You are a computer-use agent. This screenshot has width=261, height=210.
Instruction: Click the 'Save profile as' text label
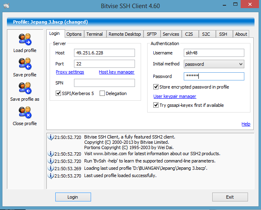point(25,99)
